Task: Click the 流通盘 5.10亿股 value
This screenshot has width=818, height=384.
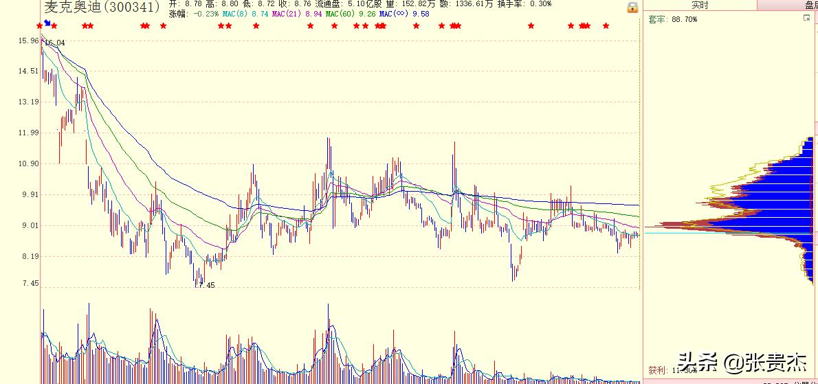Action: click(x=349, y=3)
